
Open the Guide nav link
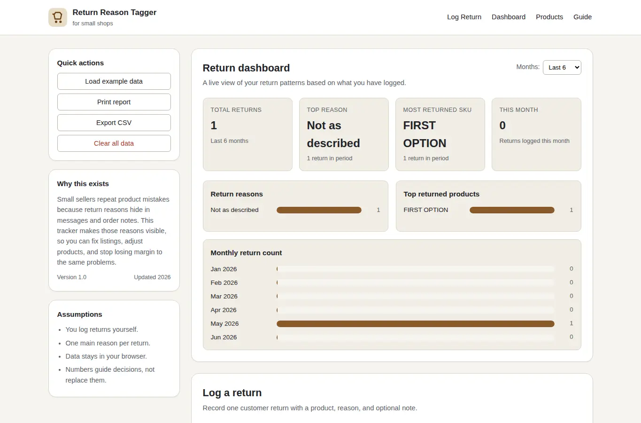pos(582,17)
